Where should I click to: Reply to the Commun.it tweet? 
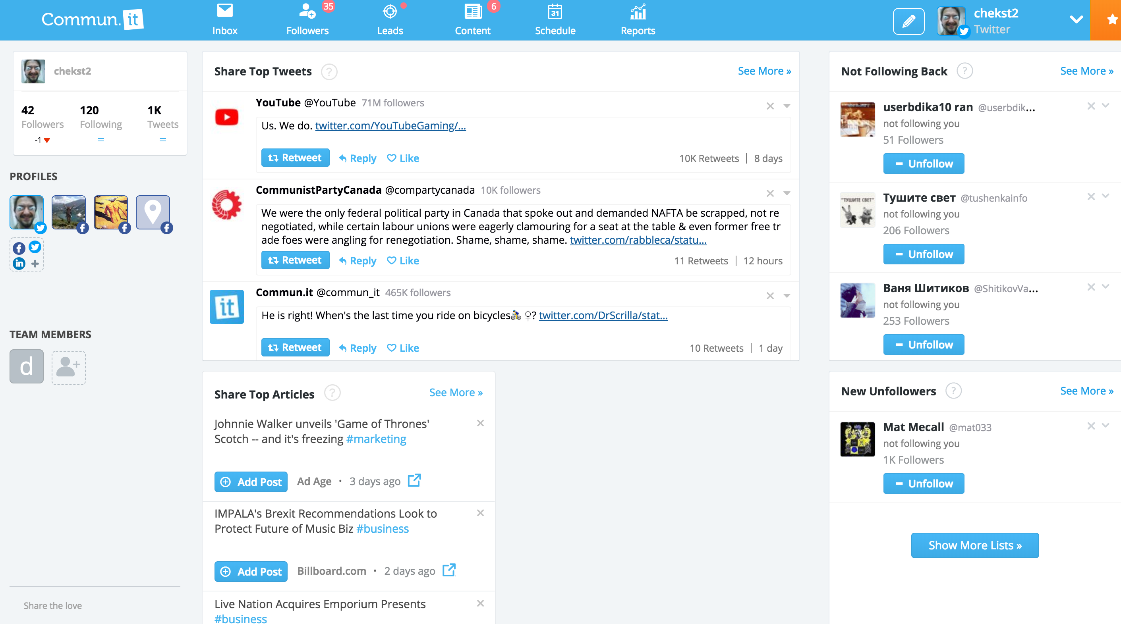[x=357, y=348]
